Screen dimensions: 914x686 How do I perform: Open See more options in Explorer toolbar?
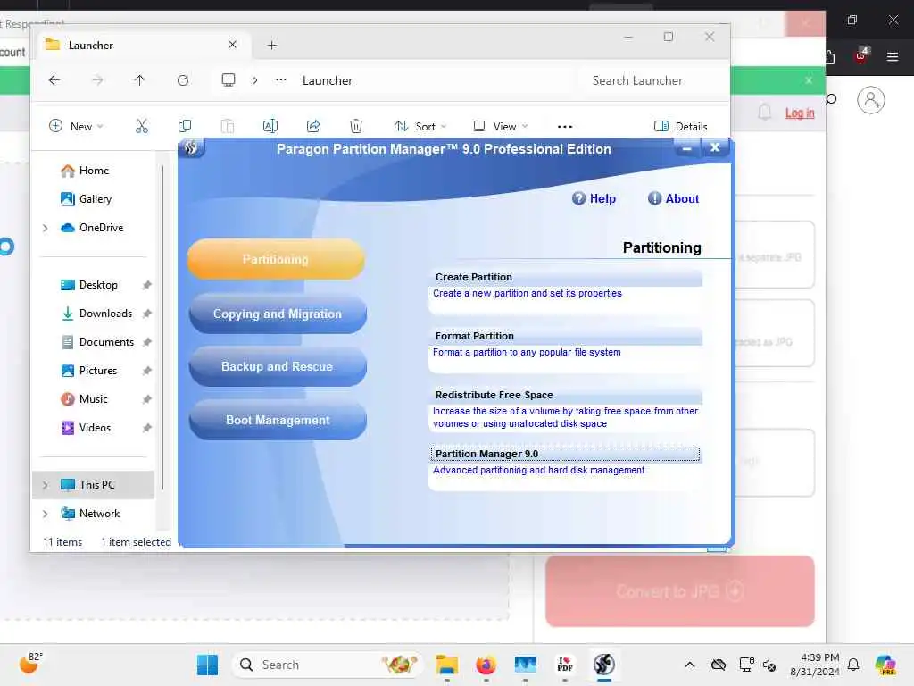565,127
